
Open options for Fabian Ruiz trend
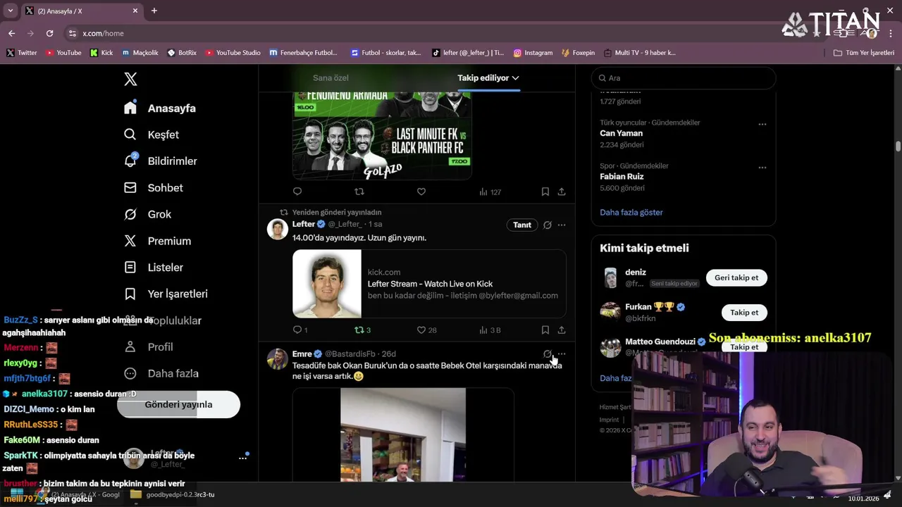pos(762,168)
